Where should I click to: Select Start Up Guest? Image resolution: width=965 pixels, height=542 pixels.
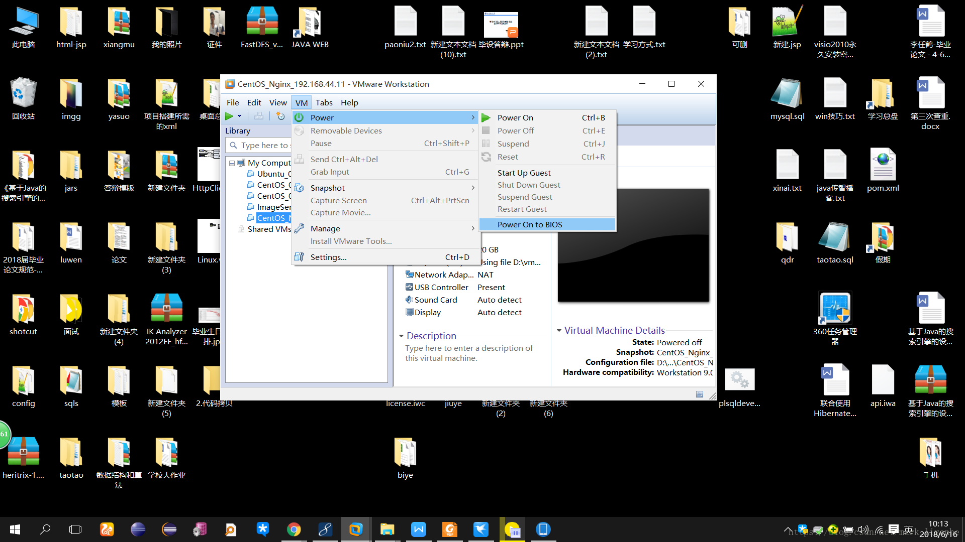pos(547,173)
